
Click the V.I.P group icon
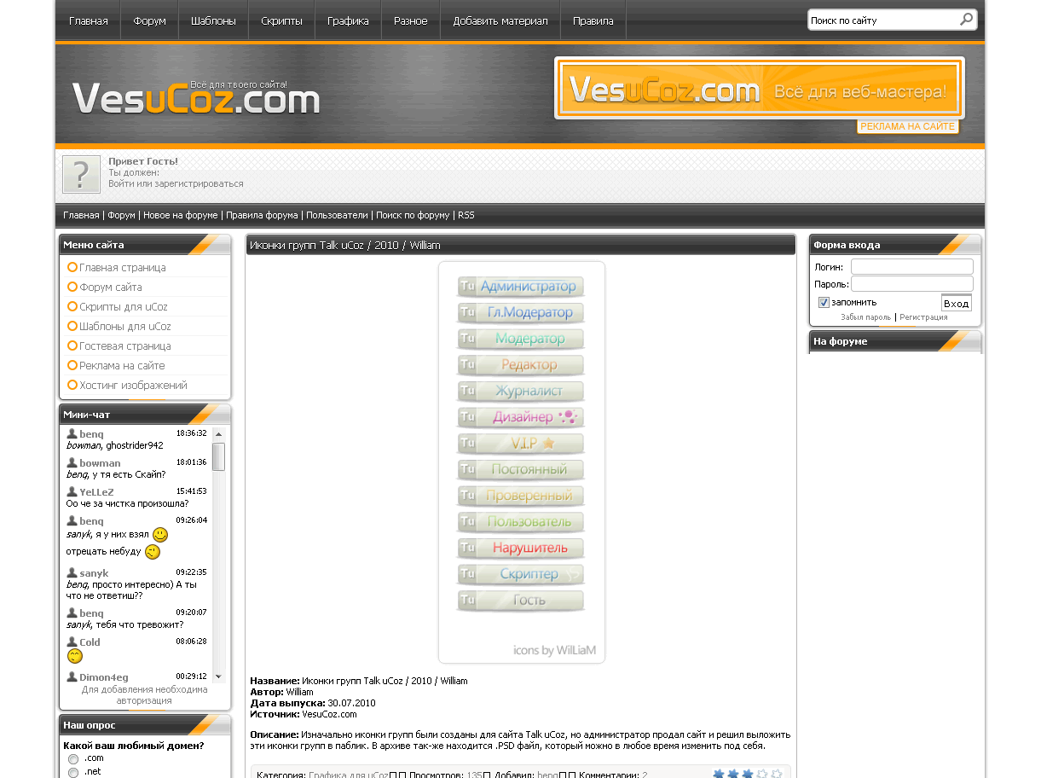[521, 444]
